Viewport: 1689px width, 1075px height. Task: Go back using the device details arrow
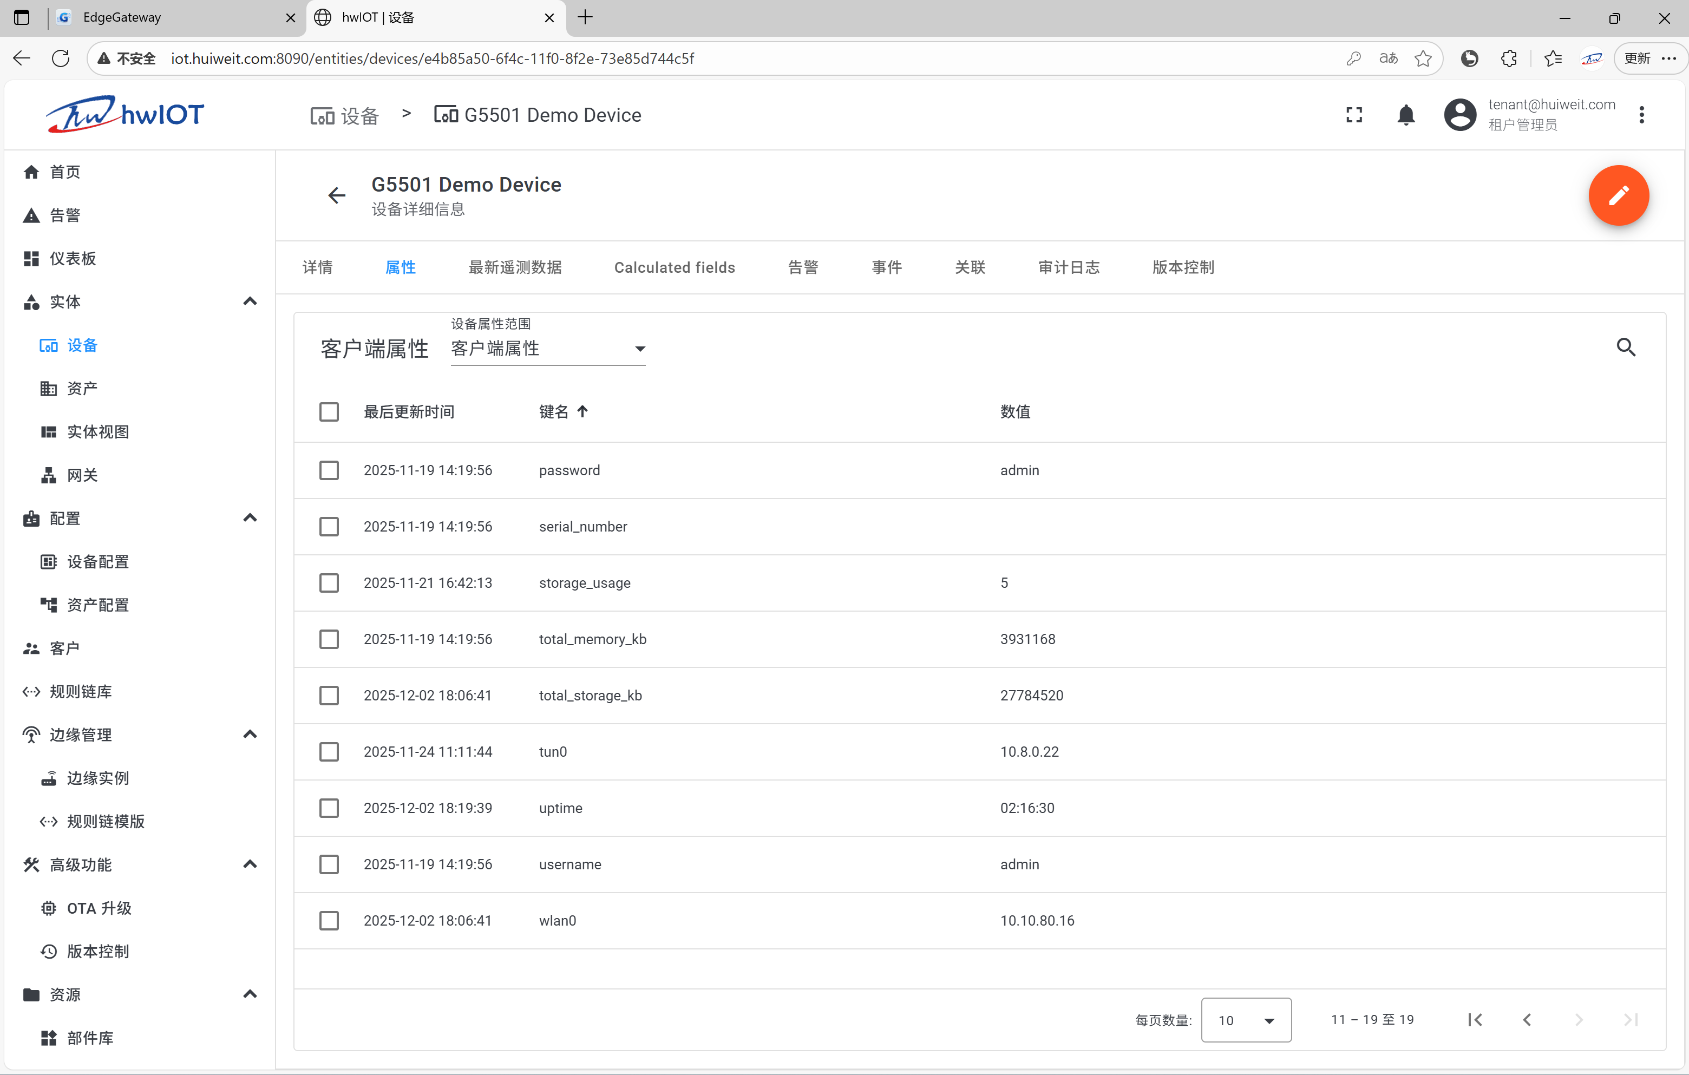click(337, 195)
